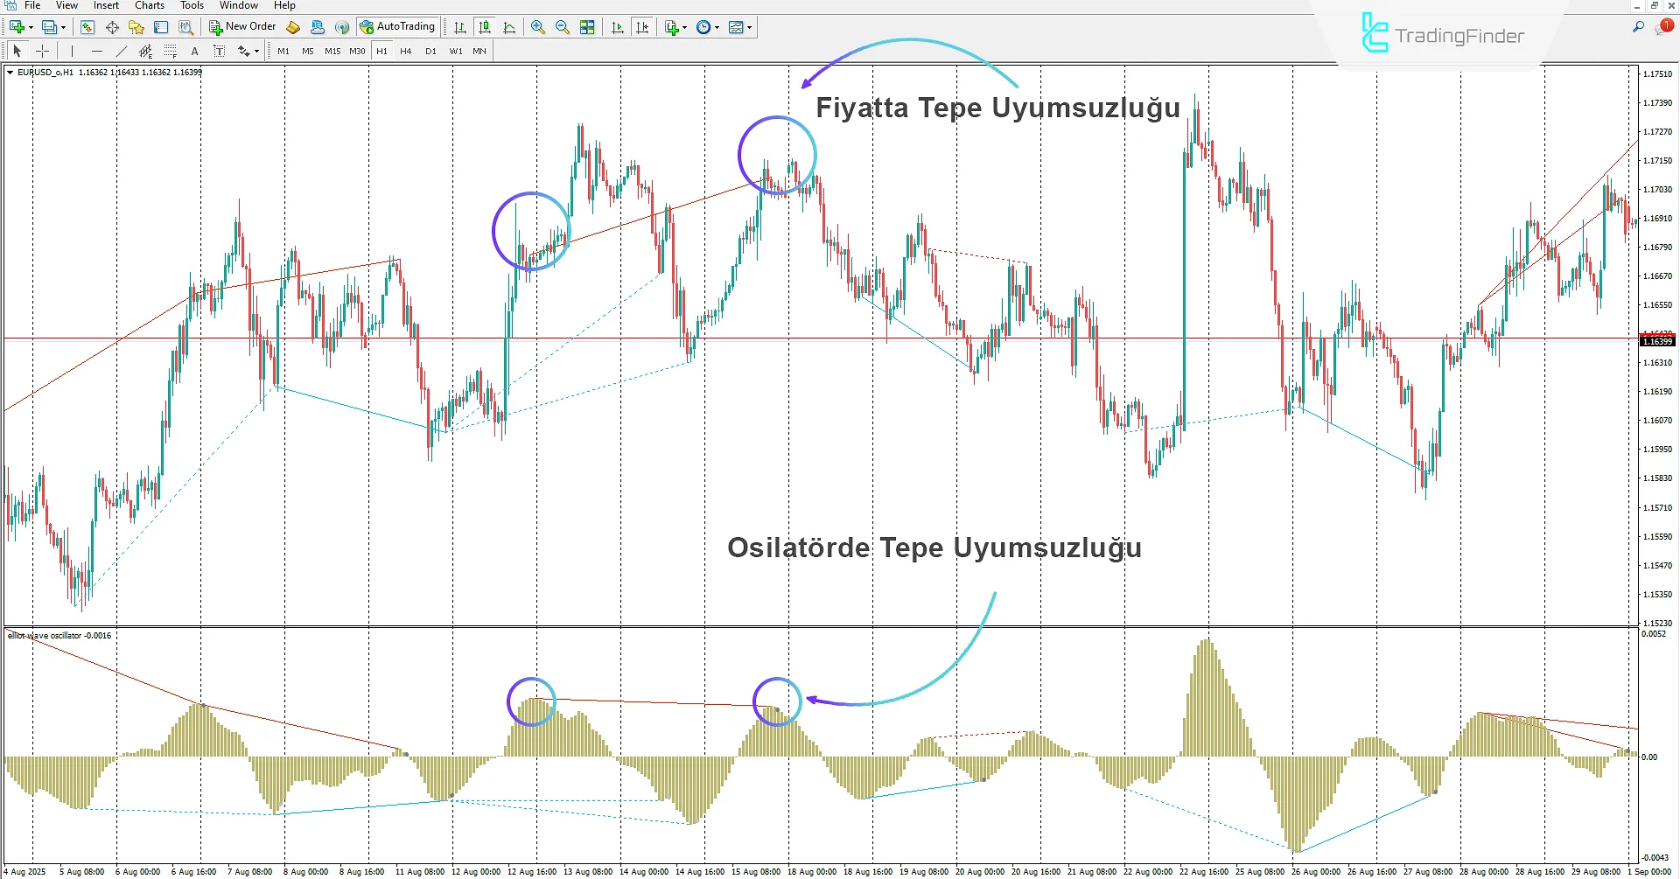
Task: Open the Charts menu
Action: coord(149,5)
